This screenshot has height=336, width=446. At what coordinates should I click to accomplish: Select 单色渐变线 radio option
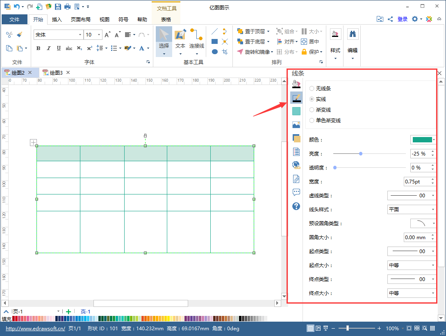pyautogui.click(x=325, y=121)
